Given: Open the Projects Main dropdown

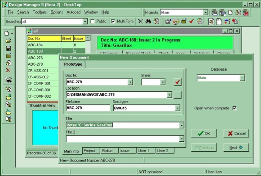Looking at the screenshot, I should pos(205,13).
